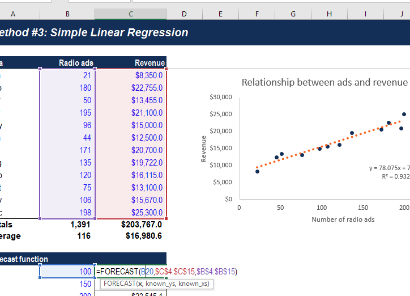Select the R² = 0.932 label on chart
Screen dimensions: 410x296
tap(396, 176)
